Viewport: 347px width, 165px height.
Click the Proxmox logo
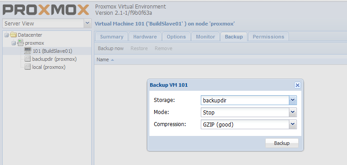click(46, 10)
